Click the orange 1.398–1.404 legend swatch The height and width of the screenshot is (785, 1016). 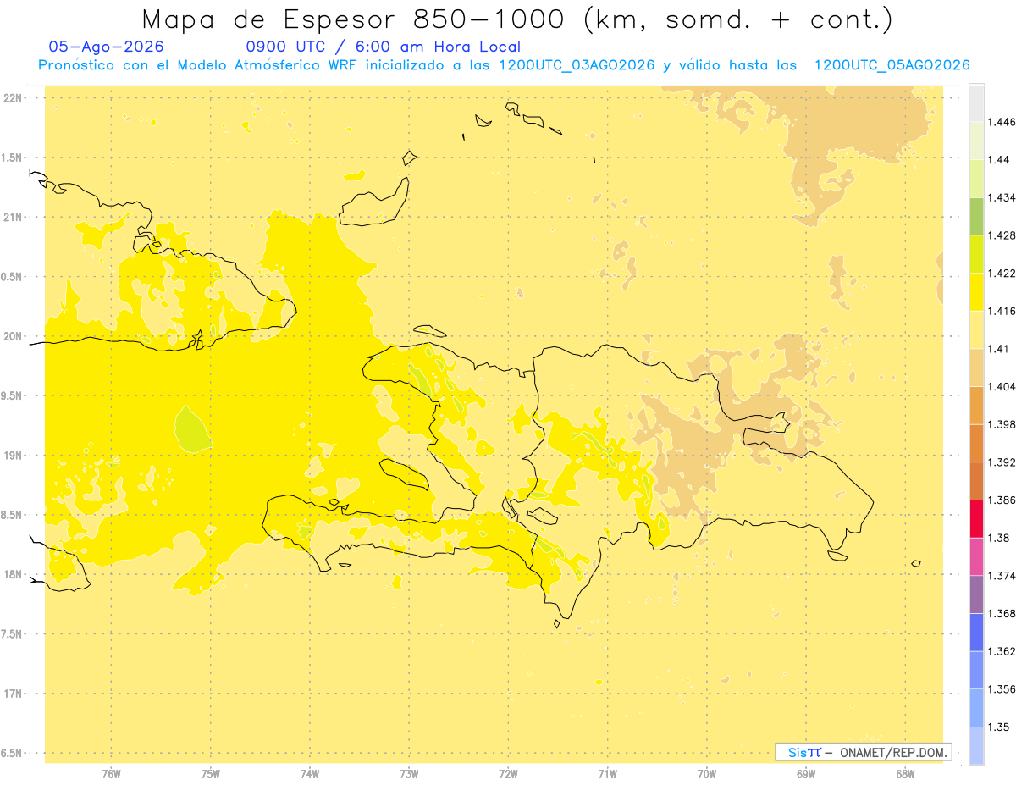coord(976,405)
